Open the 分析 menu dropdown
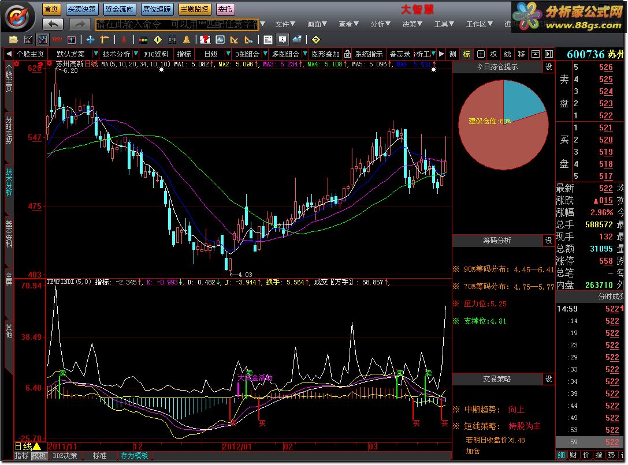Viewport: 628px width, 465px height. [380, 24]
